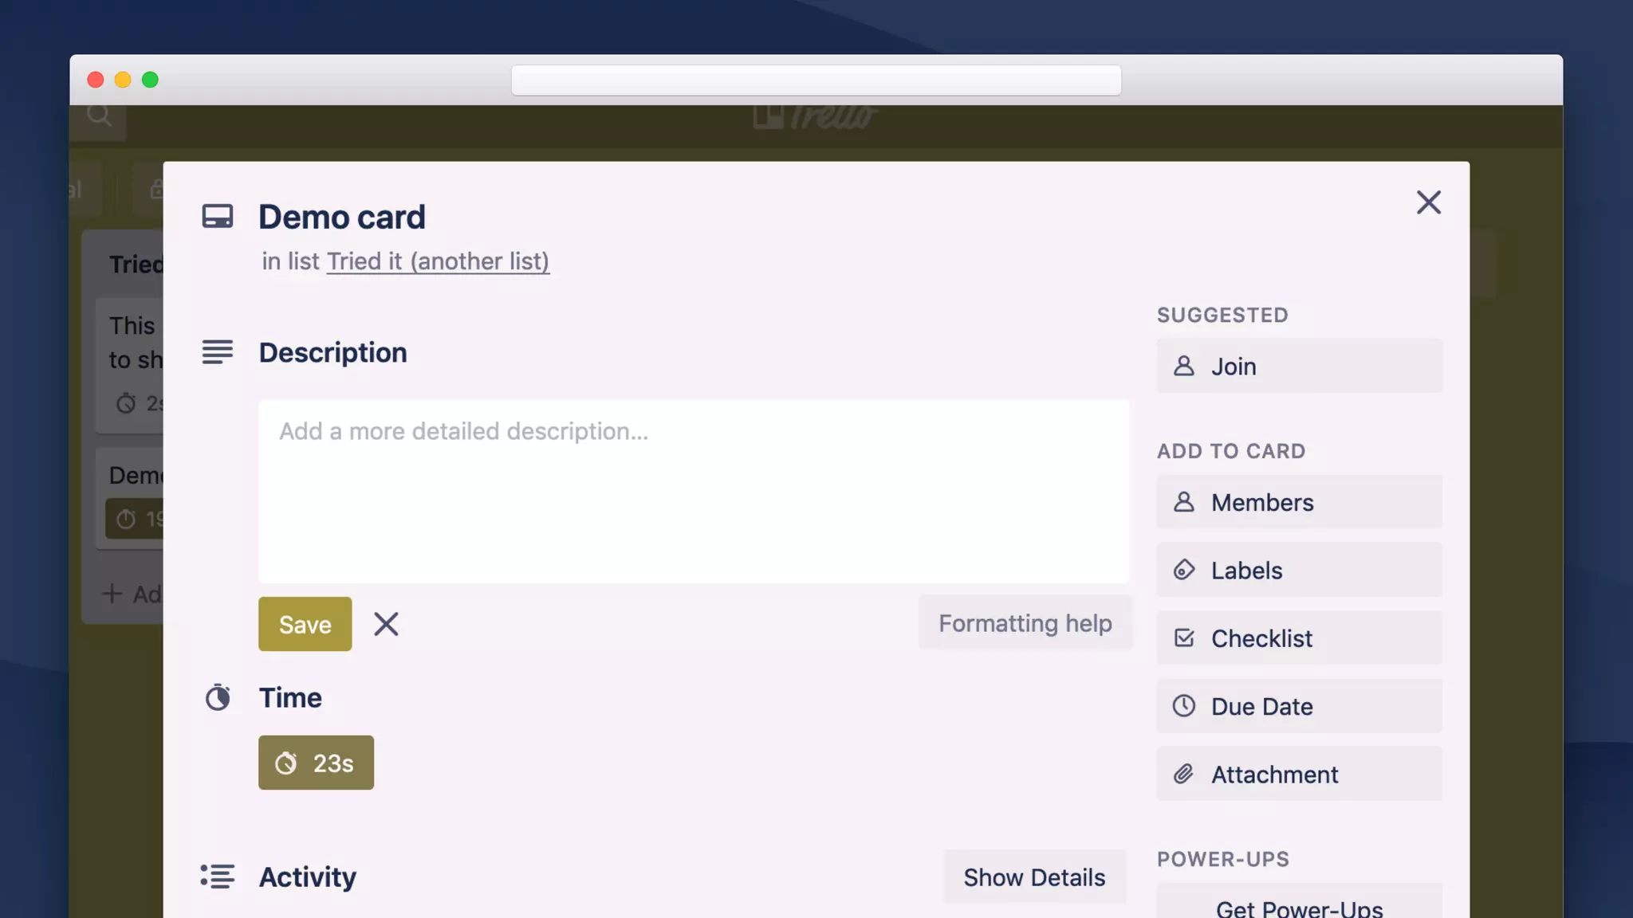Click the Description section lines icon

[218, 351]
